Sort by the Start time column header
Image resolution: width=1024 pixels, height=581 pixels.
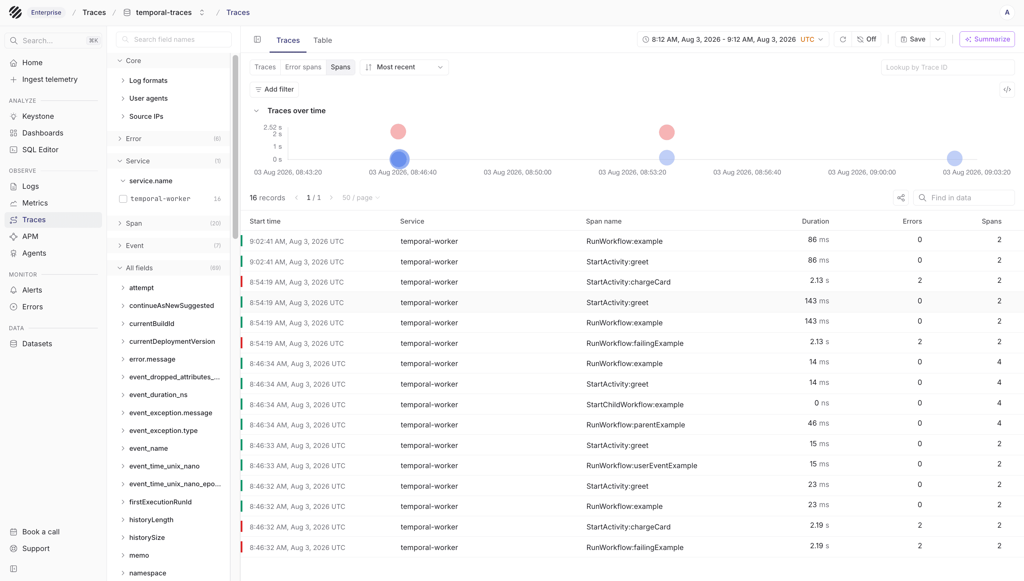[265, 222]
